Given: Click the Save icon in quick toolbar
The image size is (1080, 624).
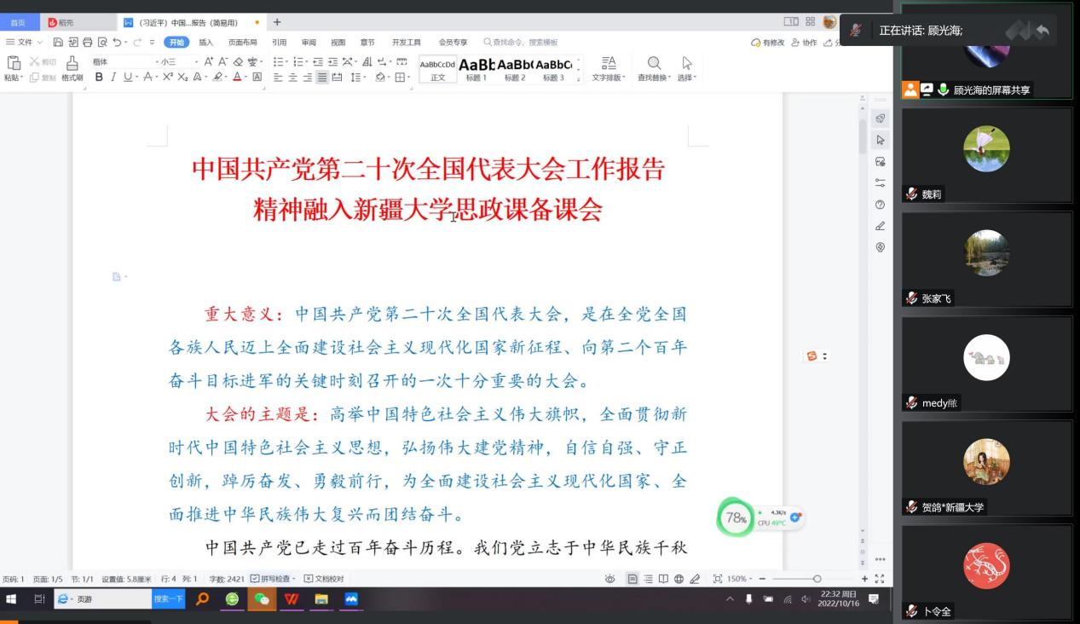Looking at the screenshot, I should (x=58, y=42).
